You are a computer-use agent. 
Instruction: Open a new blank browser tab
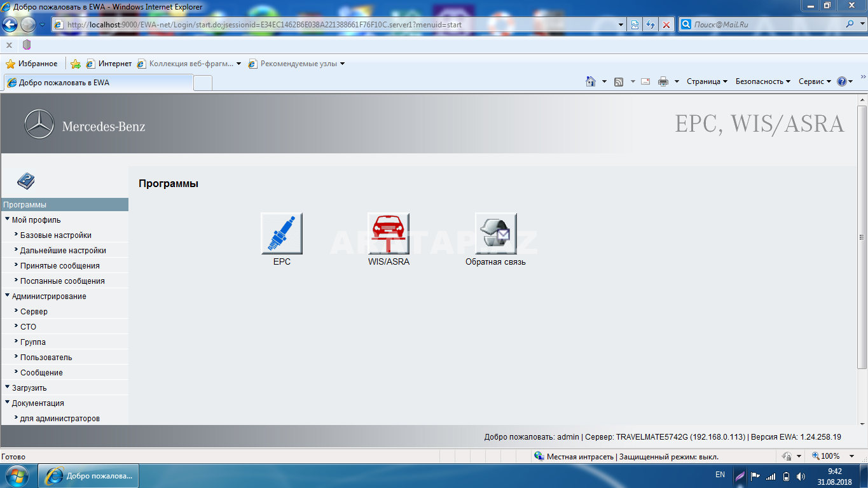click(203, 83)
